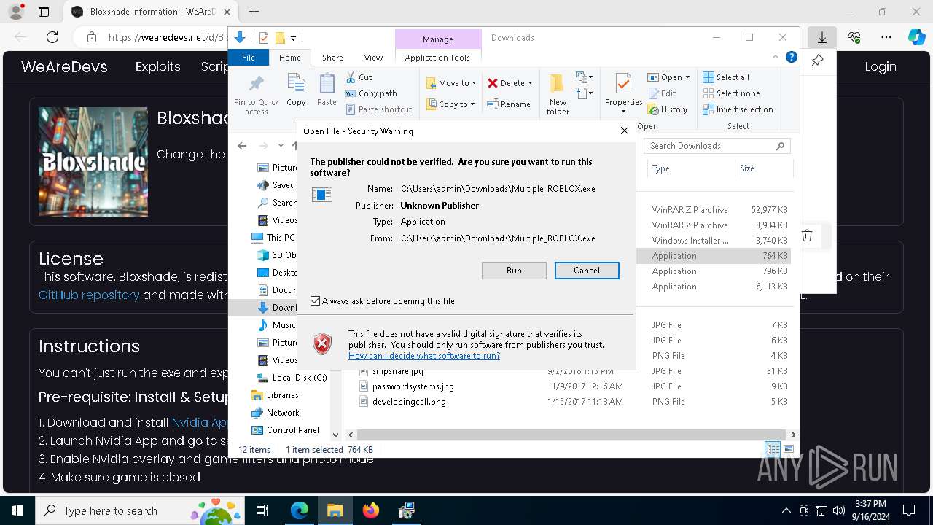933x525 pixels.
Task: Open the Move to dropdown
Action: (x=451, y=83)
